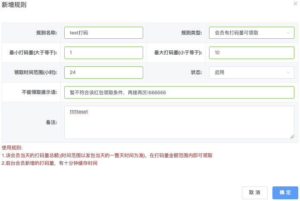Click the chevron arrow in 状态 select
The width and height of the screenshot is (300, 201).
point(288,72)
